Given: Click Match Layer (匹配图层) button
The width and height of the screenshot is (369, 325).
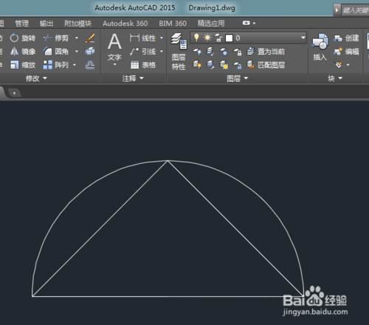Looking at the screenshot, I should tap(266, 65).
